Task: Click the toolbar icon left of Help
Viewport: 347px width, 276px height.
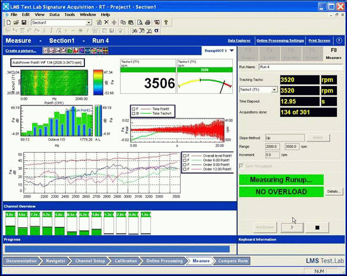Action: click(x=157, y=23)
